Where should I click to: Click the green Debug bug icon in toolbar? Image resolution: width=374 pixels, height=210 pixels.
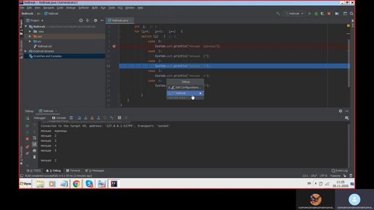316,13
